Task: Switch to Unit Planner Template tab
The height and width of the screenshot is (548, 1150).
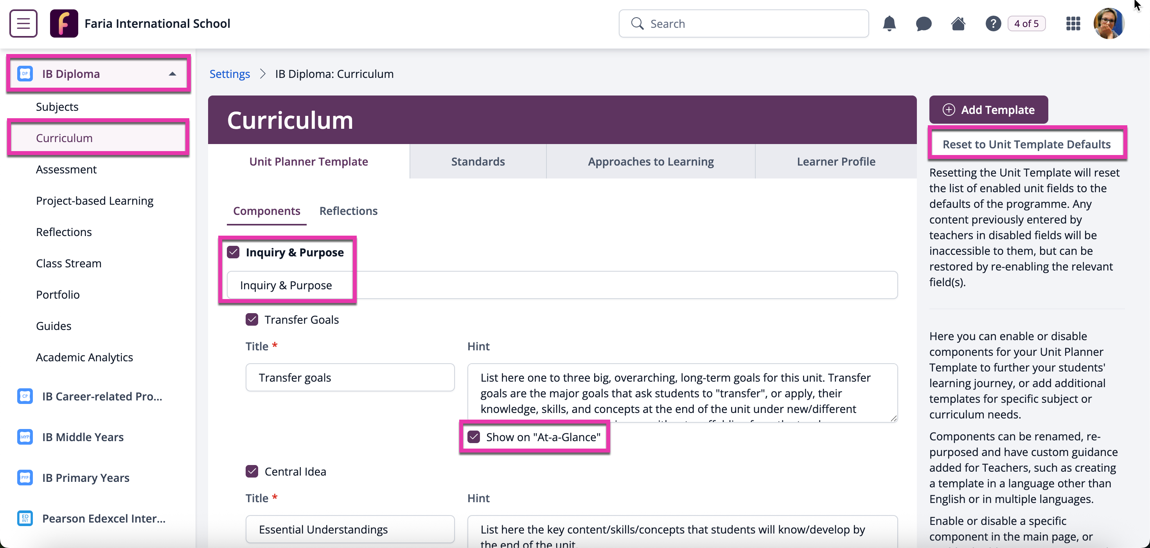Action: (309, 161)
